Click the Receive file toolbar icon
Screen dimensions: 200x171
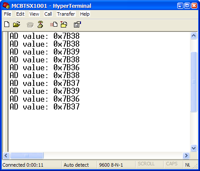pos(64,24)
